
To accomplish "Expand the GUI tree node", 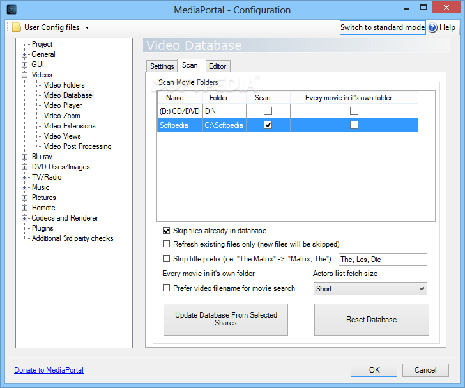I will click(25, 65).
